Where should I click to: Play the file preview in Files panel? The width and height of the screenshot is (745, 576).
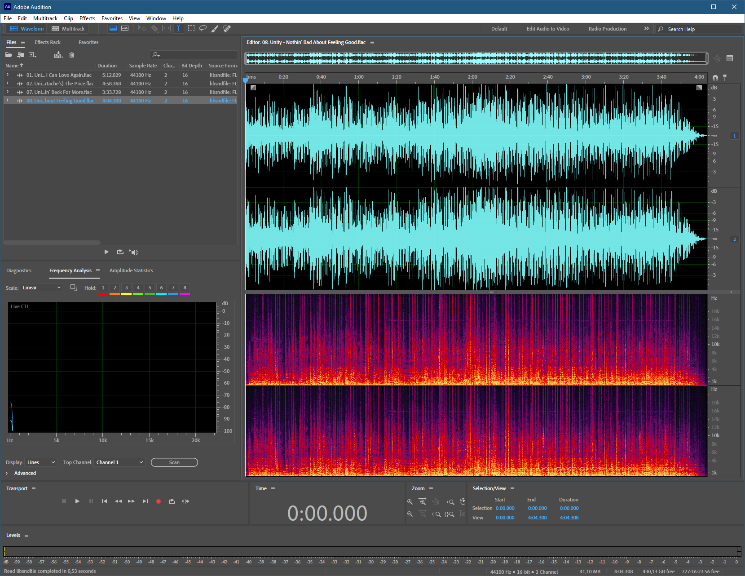pyautogui.click(x=106, y=252)
